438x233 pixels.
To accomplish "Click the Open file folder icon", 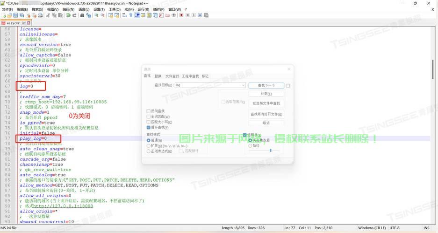I will [x=9, y=15].
